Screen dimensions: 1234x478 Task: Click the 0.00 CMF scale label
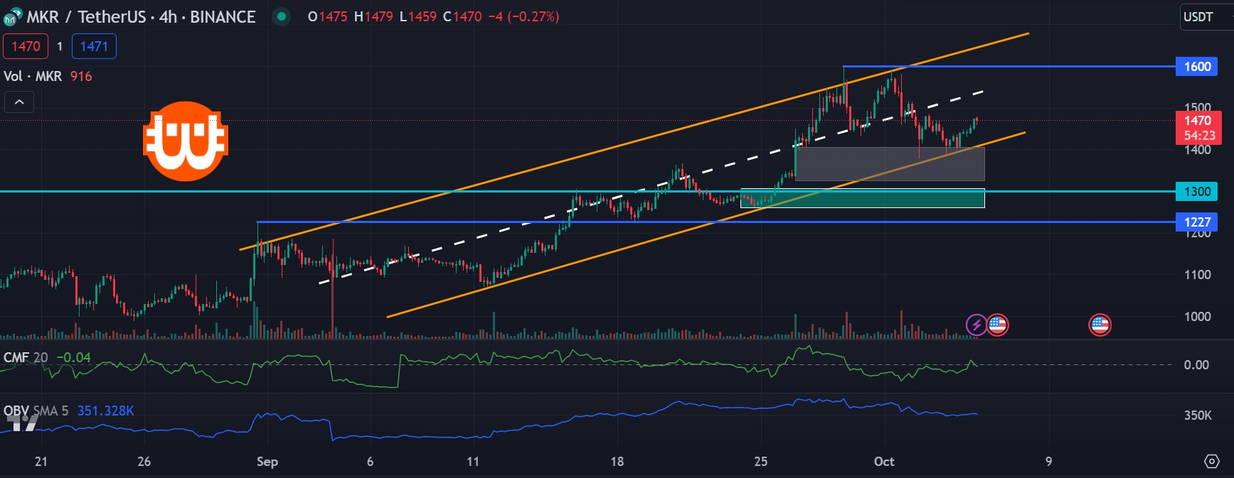(x=1196, y=365)
